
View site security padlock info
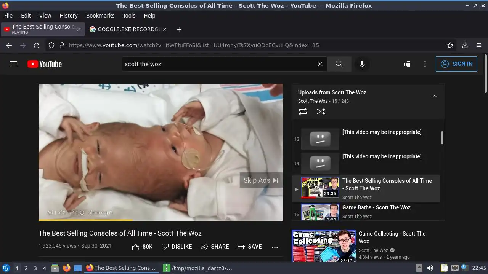tap(62, 45)
